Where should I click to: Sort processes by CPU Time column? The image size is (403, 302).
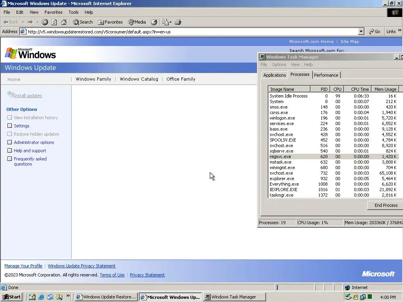pyautogui.click(x=357, y=89)
